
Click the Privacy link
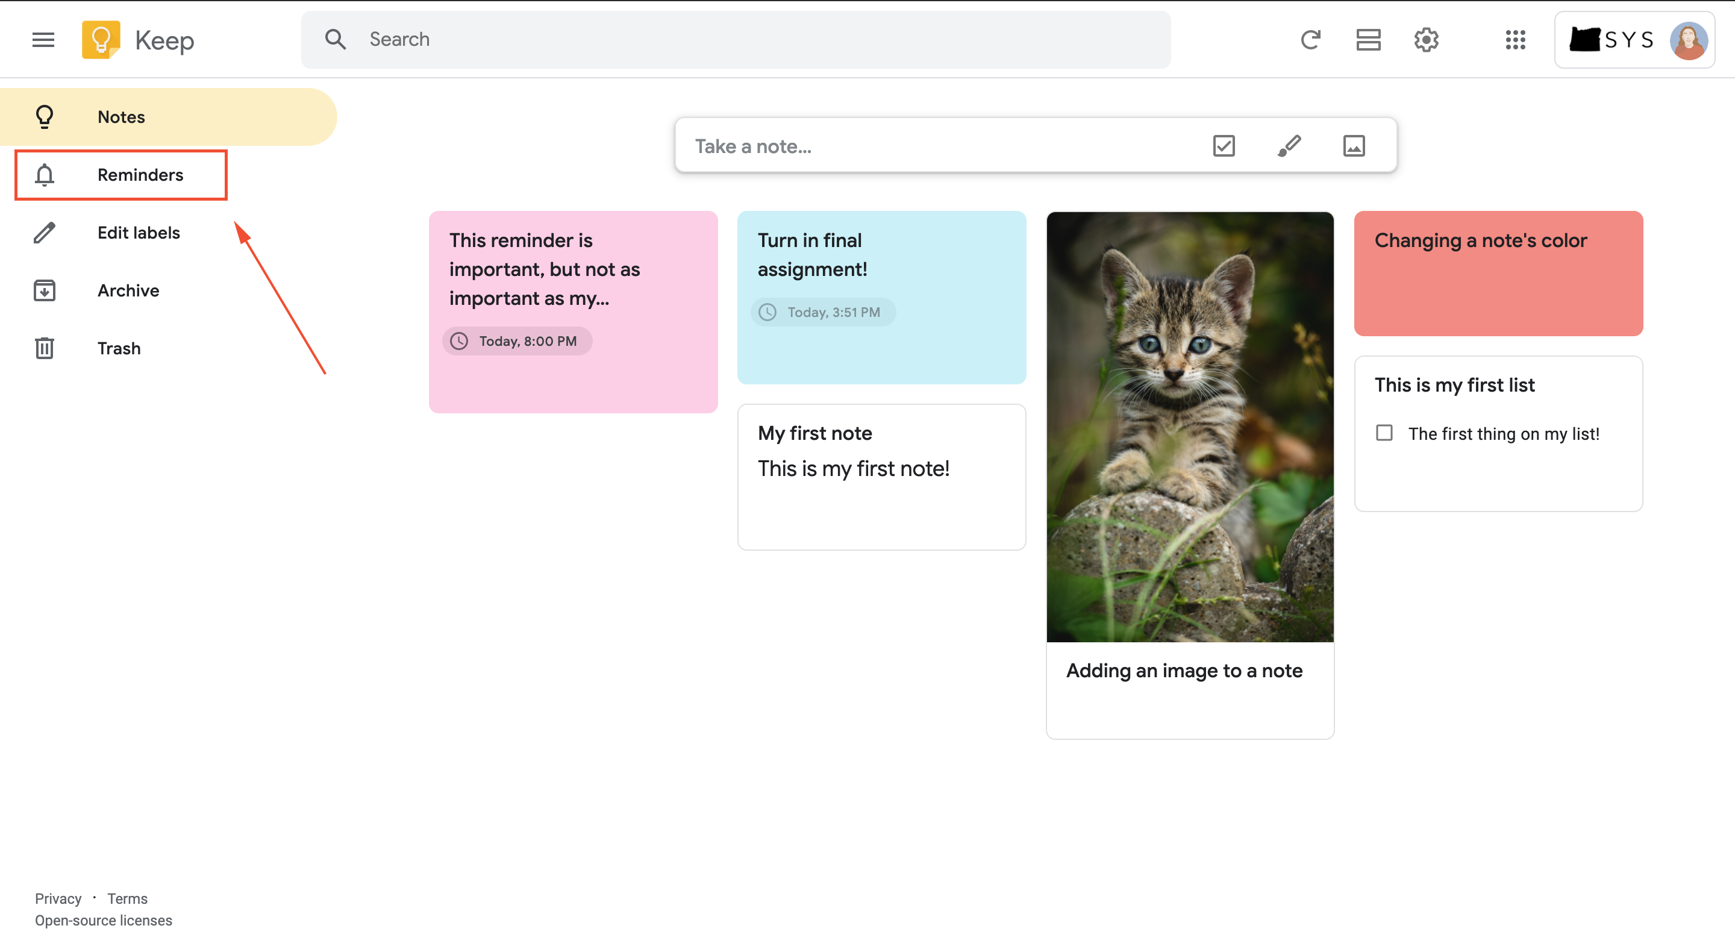coord(58,898)
